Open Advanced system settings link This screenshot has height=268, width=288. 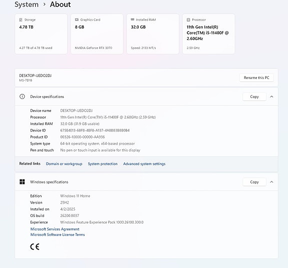coord(144,163)
